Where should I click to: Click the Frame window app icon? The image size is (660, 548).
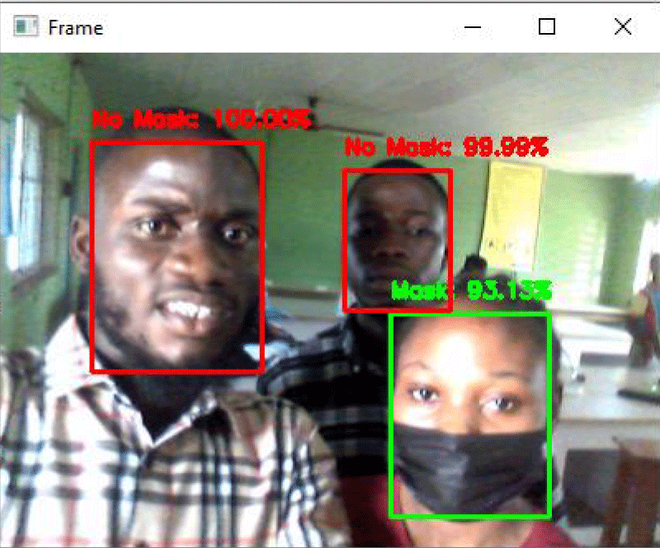26,26
